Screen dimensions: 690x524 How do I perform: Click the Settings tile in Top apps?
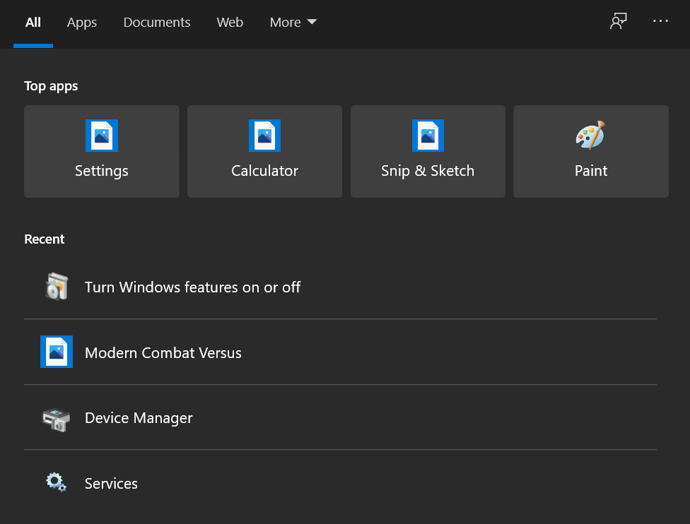point(101,152)
